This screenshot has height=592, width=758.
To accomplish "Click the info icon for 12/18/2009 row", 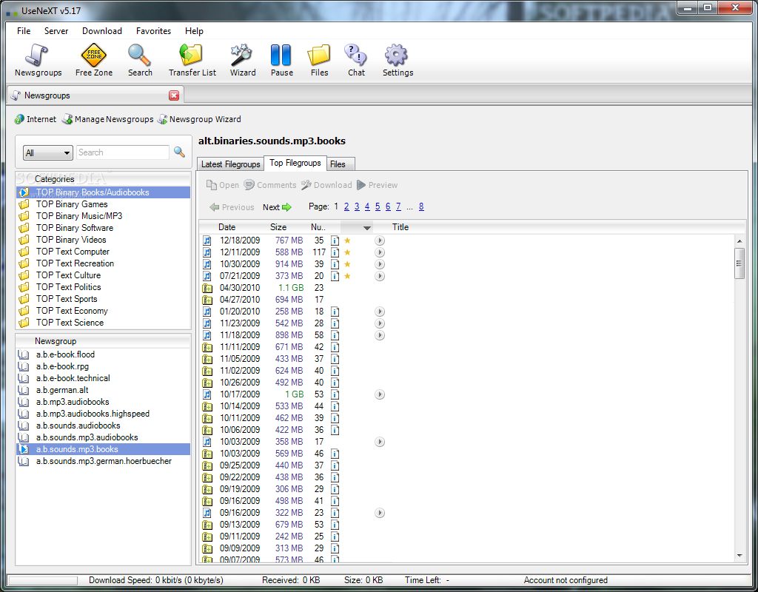I will point(335,240).
